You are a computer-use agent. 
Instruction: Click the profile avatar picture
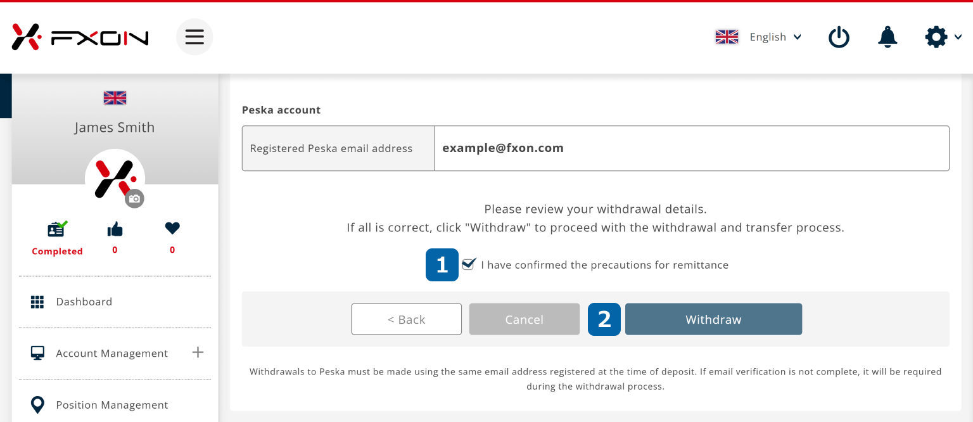tap(114, 177)
